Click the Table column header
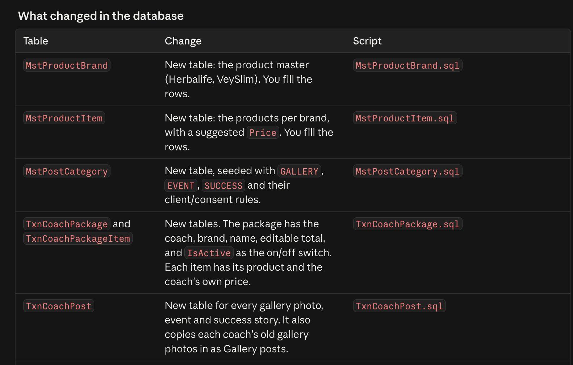 [35, 41]
